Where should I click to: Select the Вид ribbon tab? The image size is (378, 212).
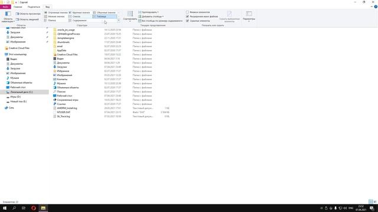click(47, 6)
